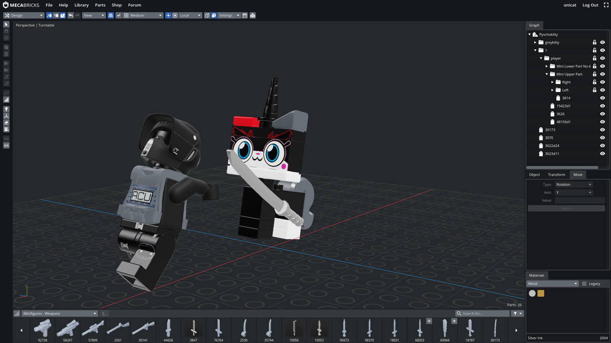Click the staircase steps icon in left toolbar
Viewport: 611px width, 343px height.
pyautogui.click(x=6, y=100)
